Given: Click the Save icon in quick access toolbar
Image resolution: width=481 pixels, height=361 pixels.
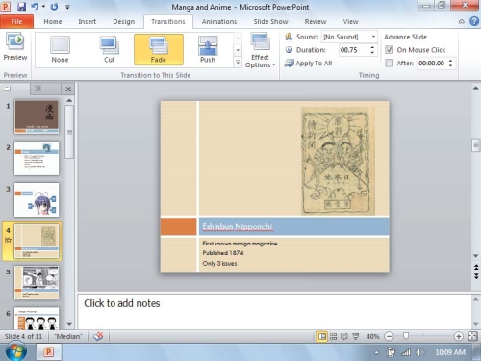Looking at the screenshot, I should 21,7.
